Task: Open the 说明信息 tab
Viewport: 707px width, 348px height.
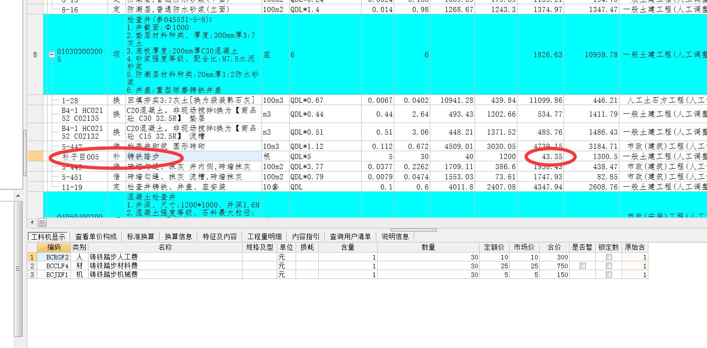Action: [x=395, y=236]
